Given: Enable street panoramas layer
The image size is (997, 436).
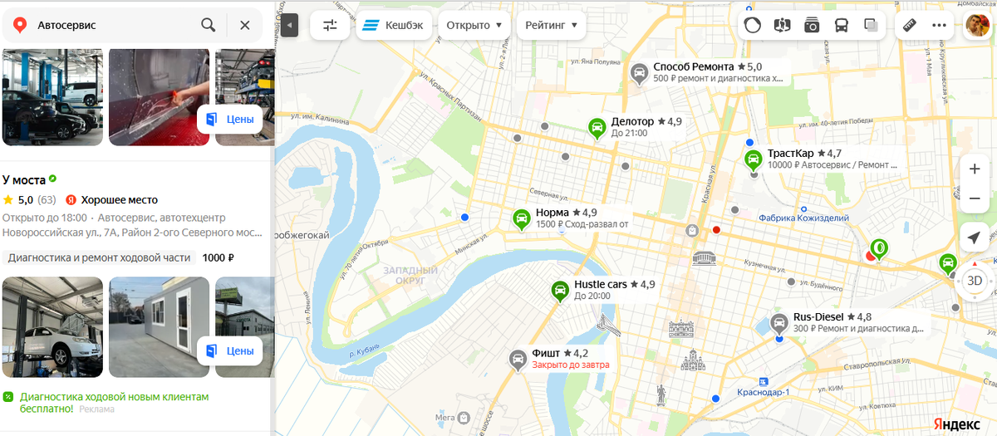Looking at the screenshot, I should point(782,25).
